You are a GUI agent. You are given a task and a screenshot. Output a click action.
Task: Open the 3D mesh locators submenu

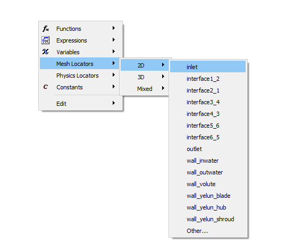pyautogui.click(x=145, y=77)
